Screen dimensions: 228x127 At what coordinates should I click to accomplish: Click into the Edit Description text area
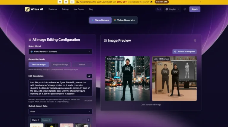tap(60, 88)
